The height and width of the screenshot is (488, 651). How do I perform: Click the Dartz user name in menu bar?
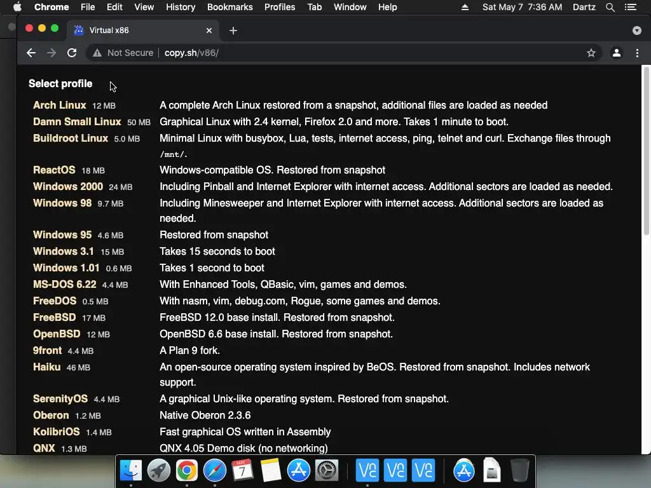point(584,7)
